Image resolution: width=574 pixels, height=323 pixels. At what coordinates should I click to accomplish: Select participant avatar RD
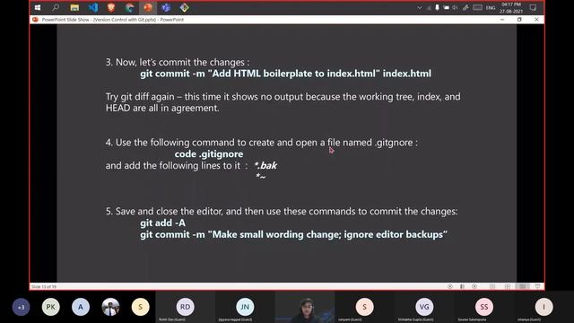click(x=186, y=307)
